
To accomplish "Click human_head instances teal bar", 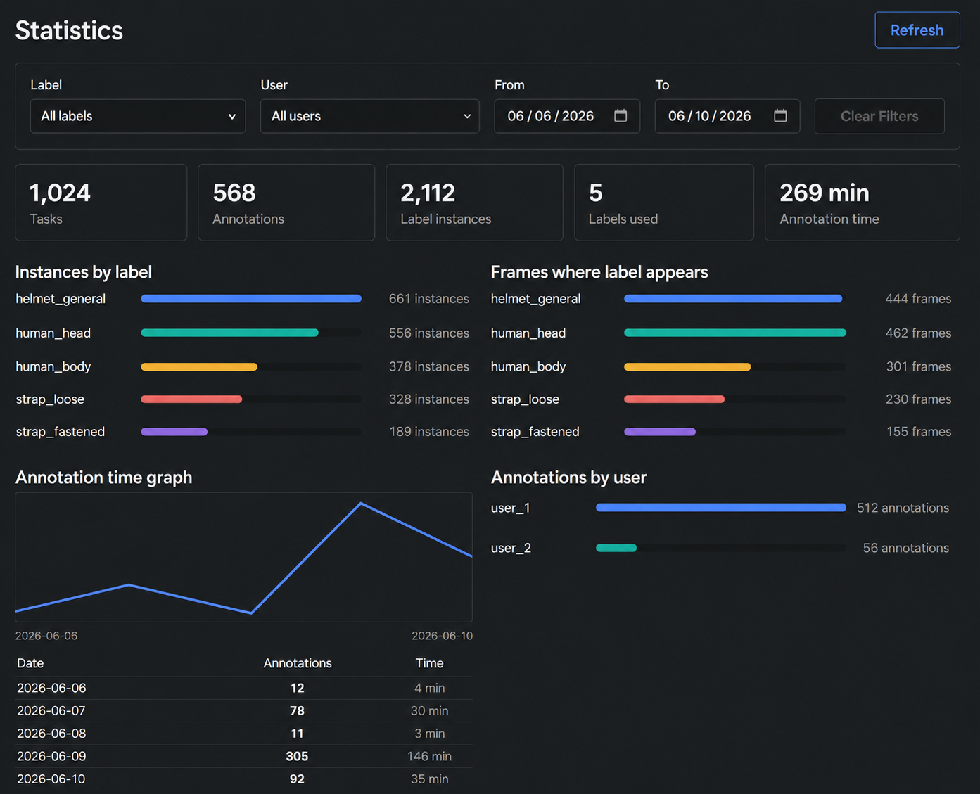I will [x=229, y=333].
